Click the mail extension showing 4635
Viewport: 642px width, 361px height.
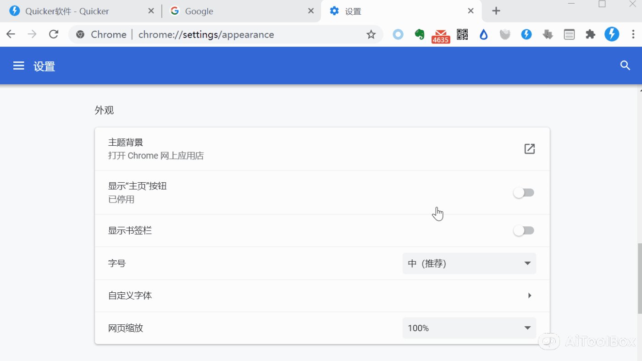pyautogui.click(x=441, y=35)
